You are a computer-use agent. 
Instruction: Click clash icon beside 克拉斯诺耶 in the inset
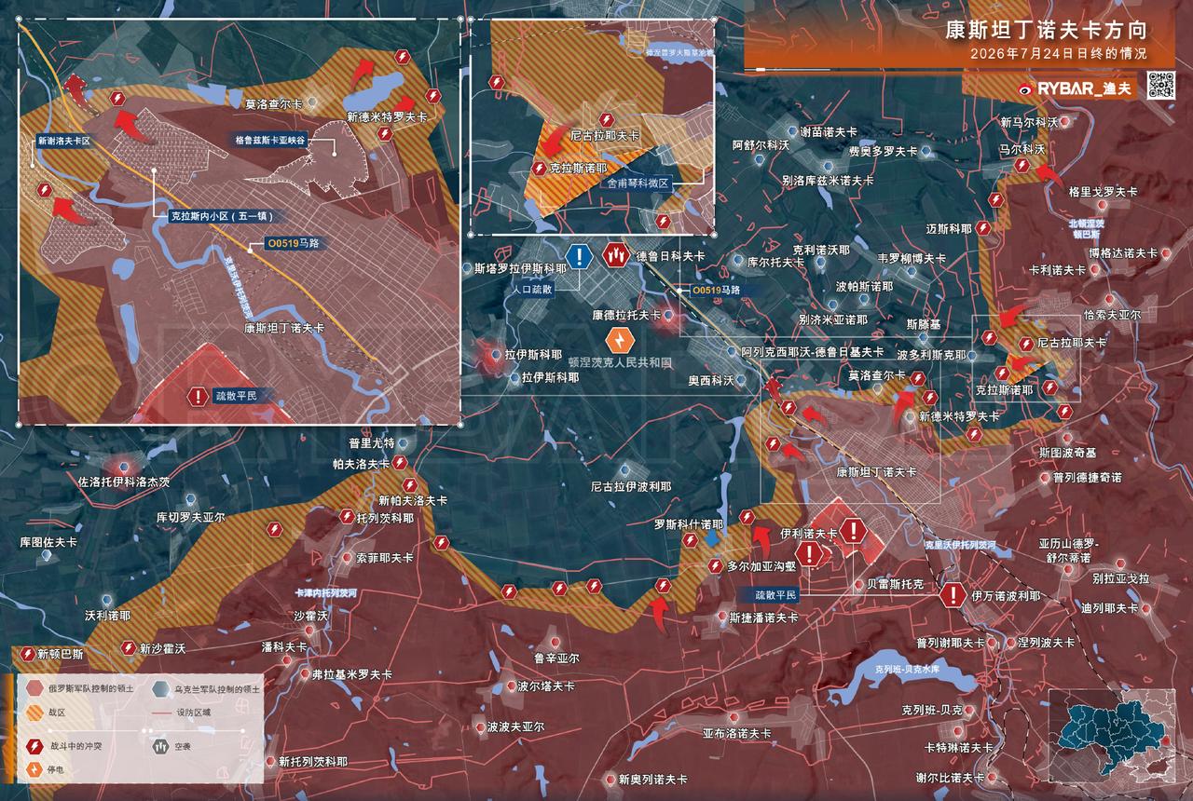[539, 169]
